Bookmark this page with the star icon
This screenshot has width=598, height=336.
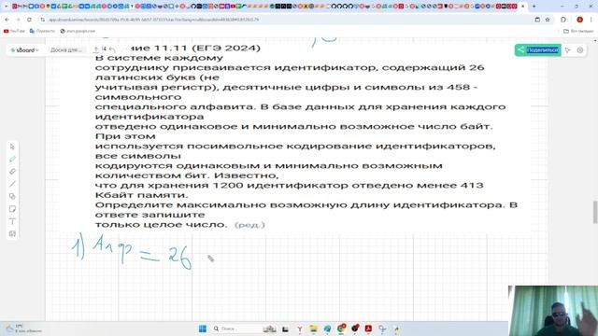(x=548, y=20)
